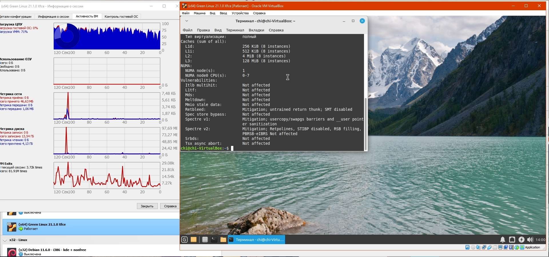This screenshot has height=257, width=549.
Task: Click the yellow square launcher beside the G icon
Action: click(x=194, y=240)
